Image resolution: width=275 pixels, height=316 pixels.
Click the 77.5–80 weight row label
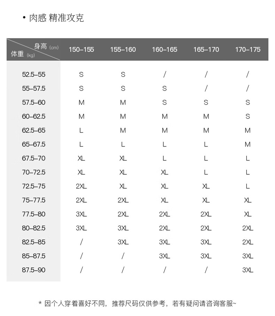click(x=33, y=214)
